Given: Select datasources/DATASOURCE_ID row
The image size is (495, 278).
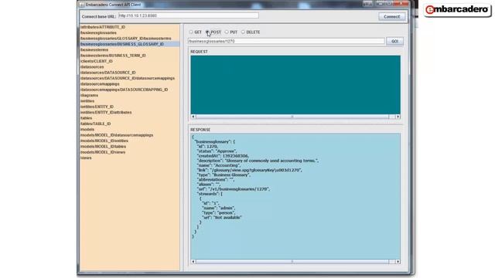Looking at the screenshot, I should coord(130,73).
